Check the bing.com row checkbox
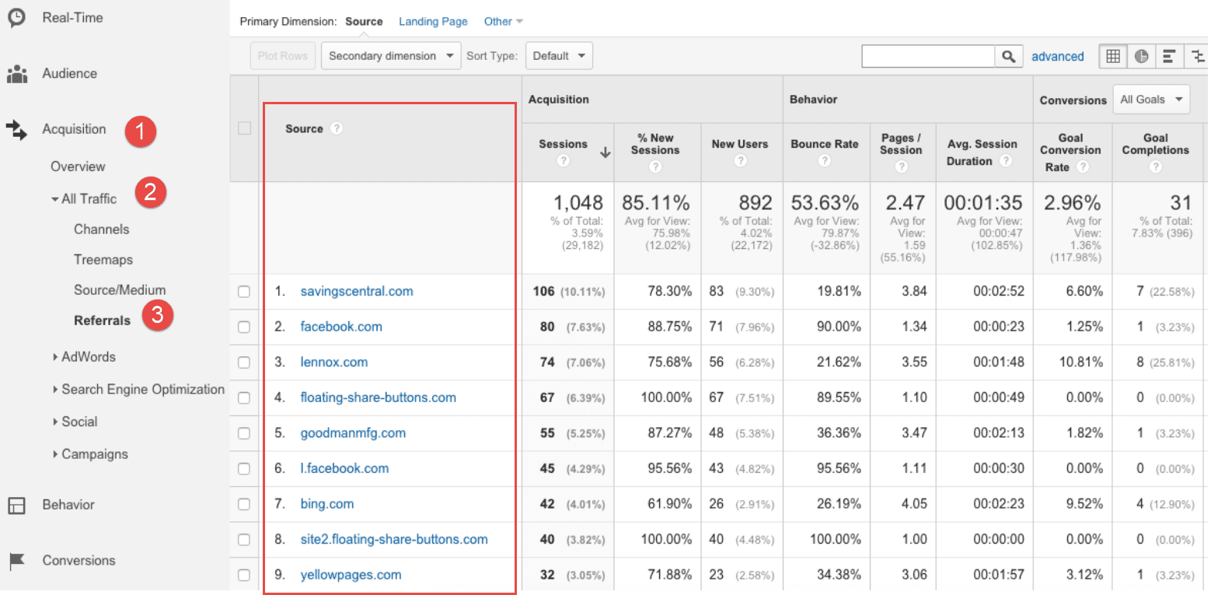This screenshot has width=1211, height=595. (244, 504)
